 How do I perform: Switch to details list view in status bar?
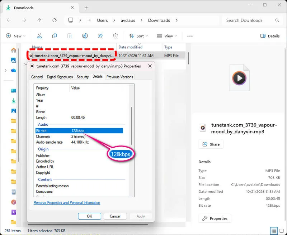coord(274,231)
